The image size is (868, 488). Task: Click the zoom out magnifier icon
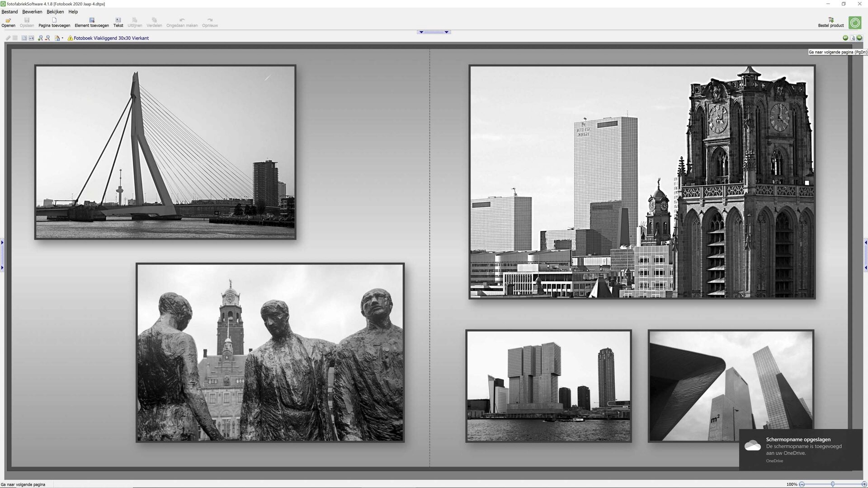point(47,38)
